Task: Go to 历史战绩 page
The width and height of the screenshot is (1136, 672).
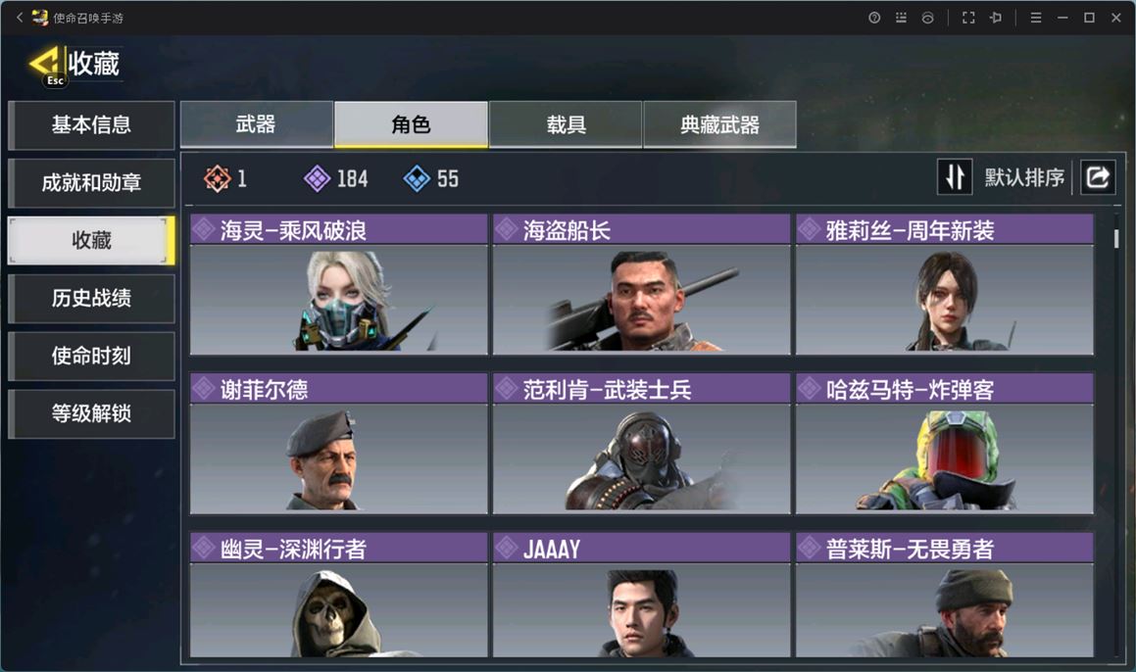Action: [91, 298]
